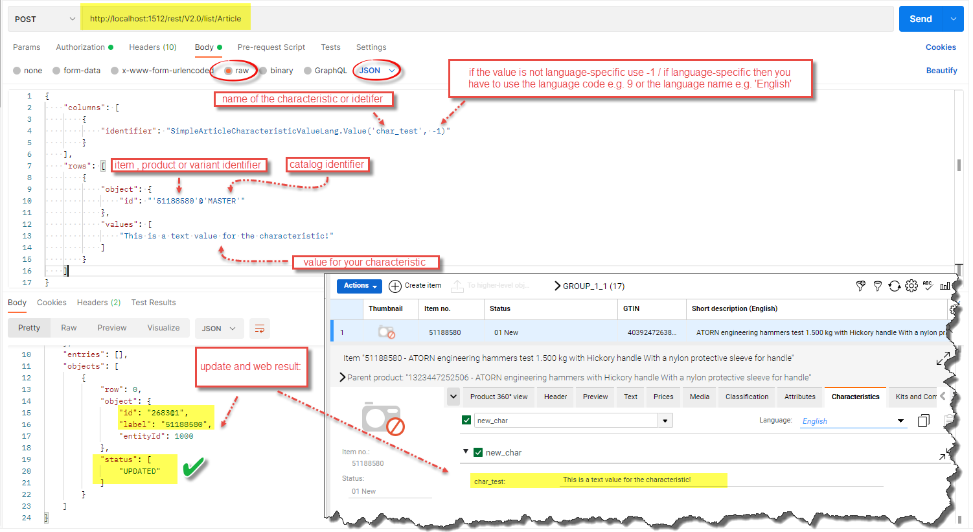Open the Send button dropdown arrow
The image size is (973, 532).
(954, 19)
